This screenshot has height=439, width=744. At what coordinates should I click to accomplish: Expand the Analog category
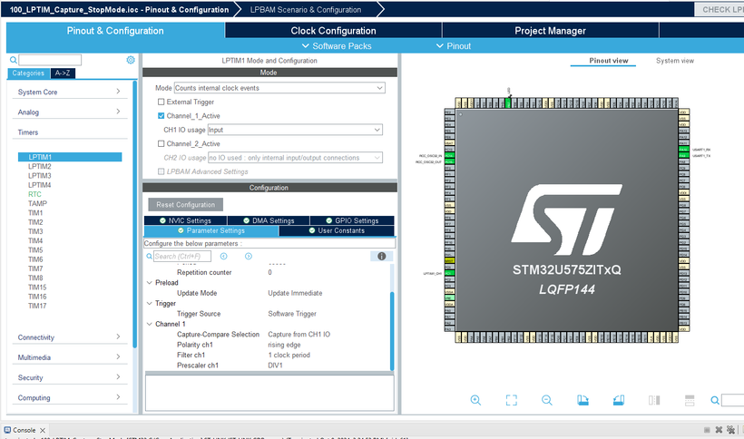point(69,112)
